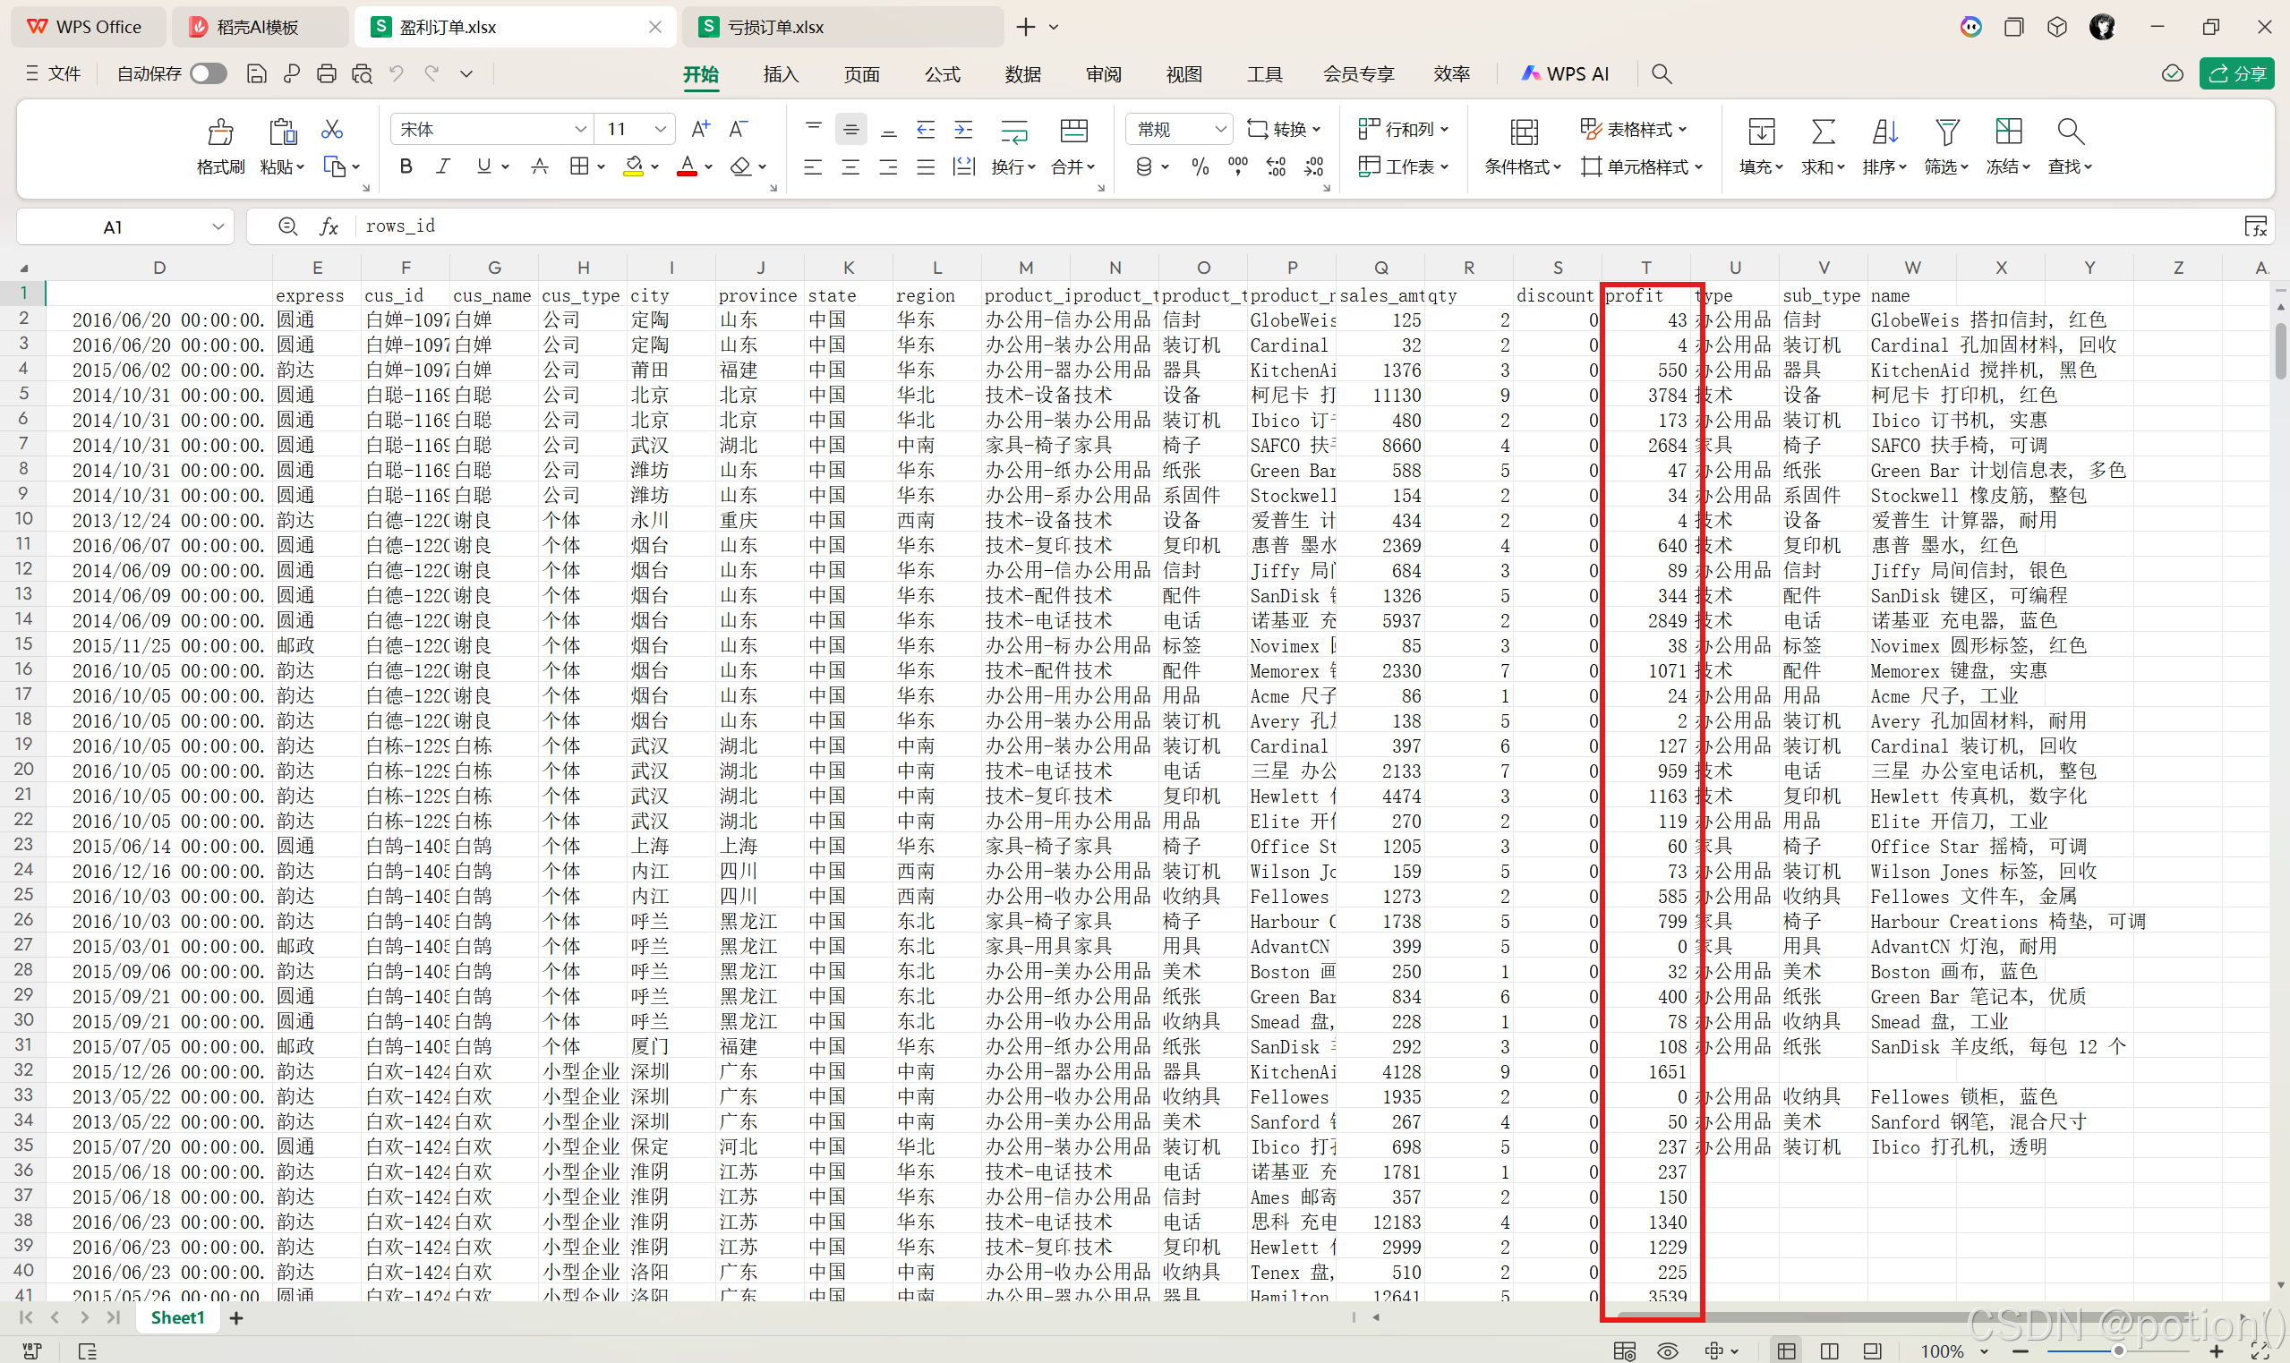Click the Increase font size icon

[x=700, y=130]
